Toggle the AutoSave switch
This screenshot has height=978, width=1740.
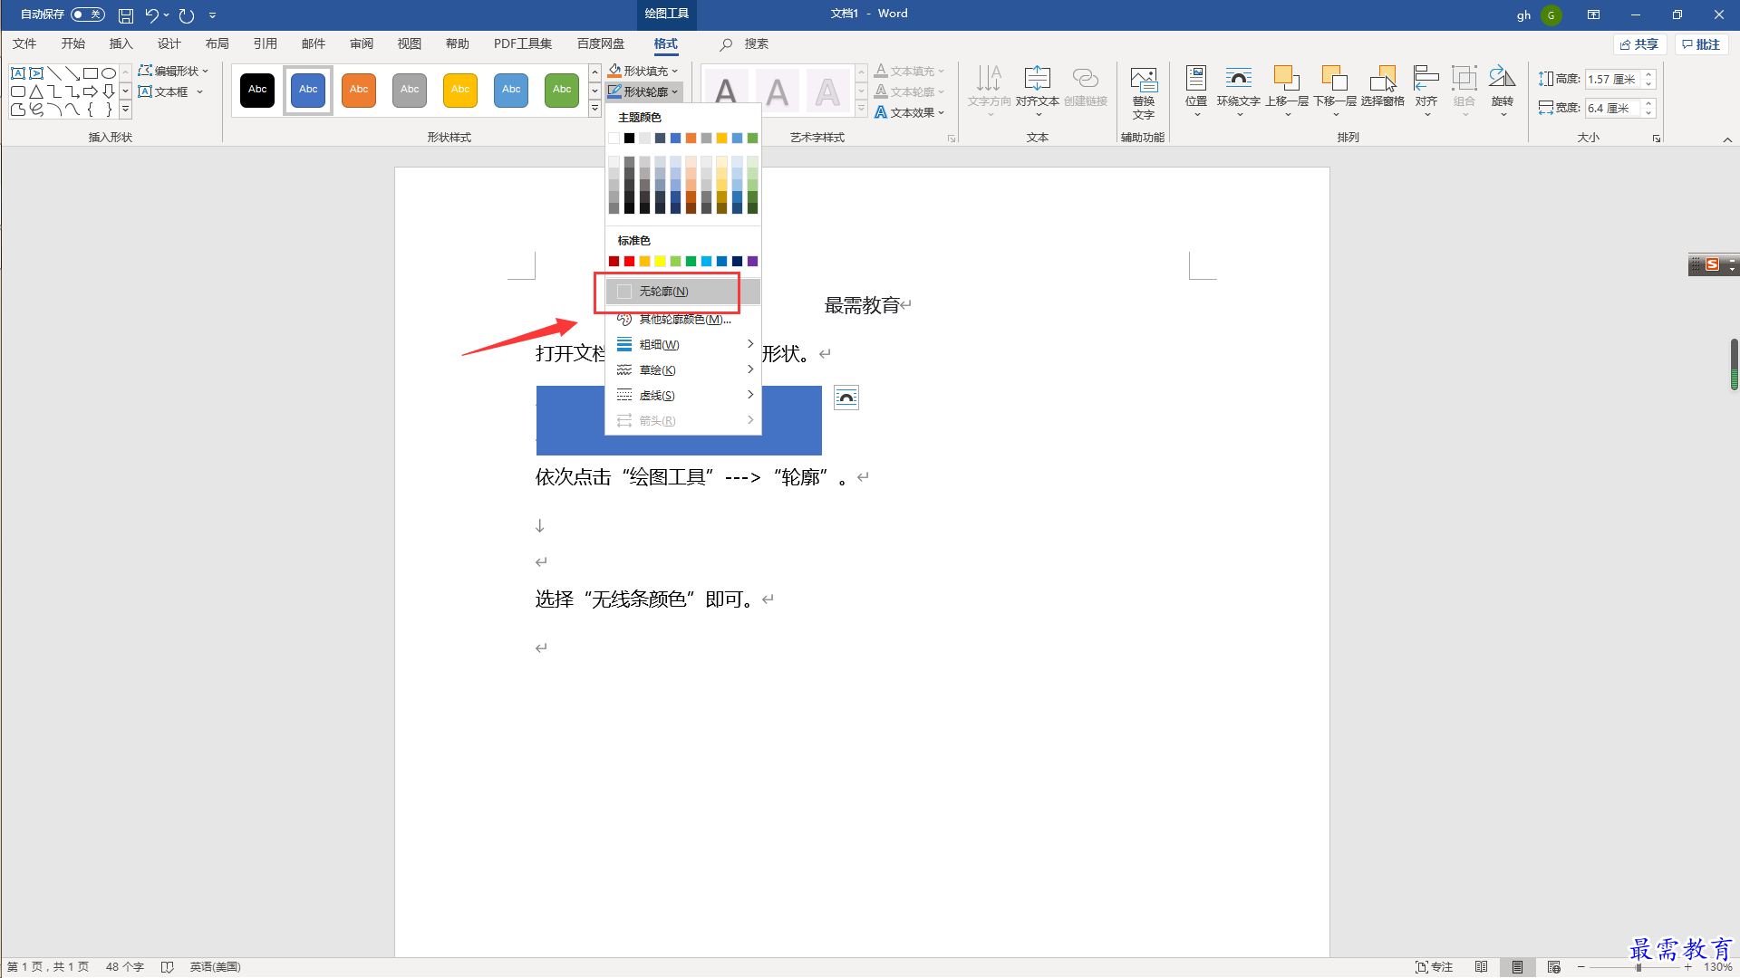point(88,14)
